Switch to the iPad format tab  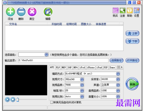(x=99, y=67)
